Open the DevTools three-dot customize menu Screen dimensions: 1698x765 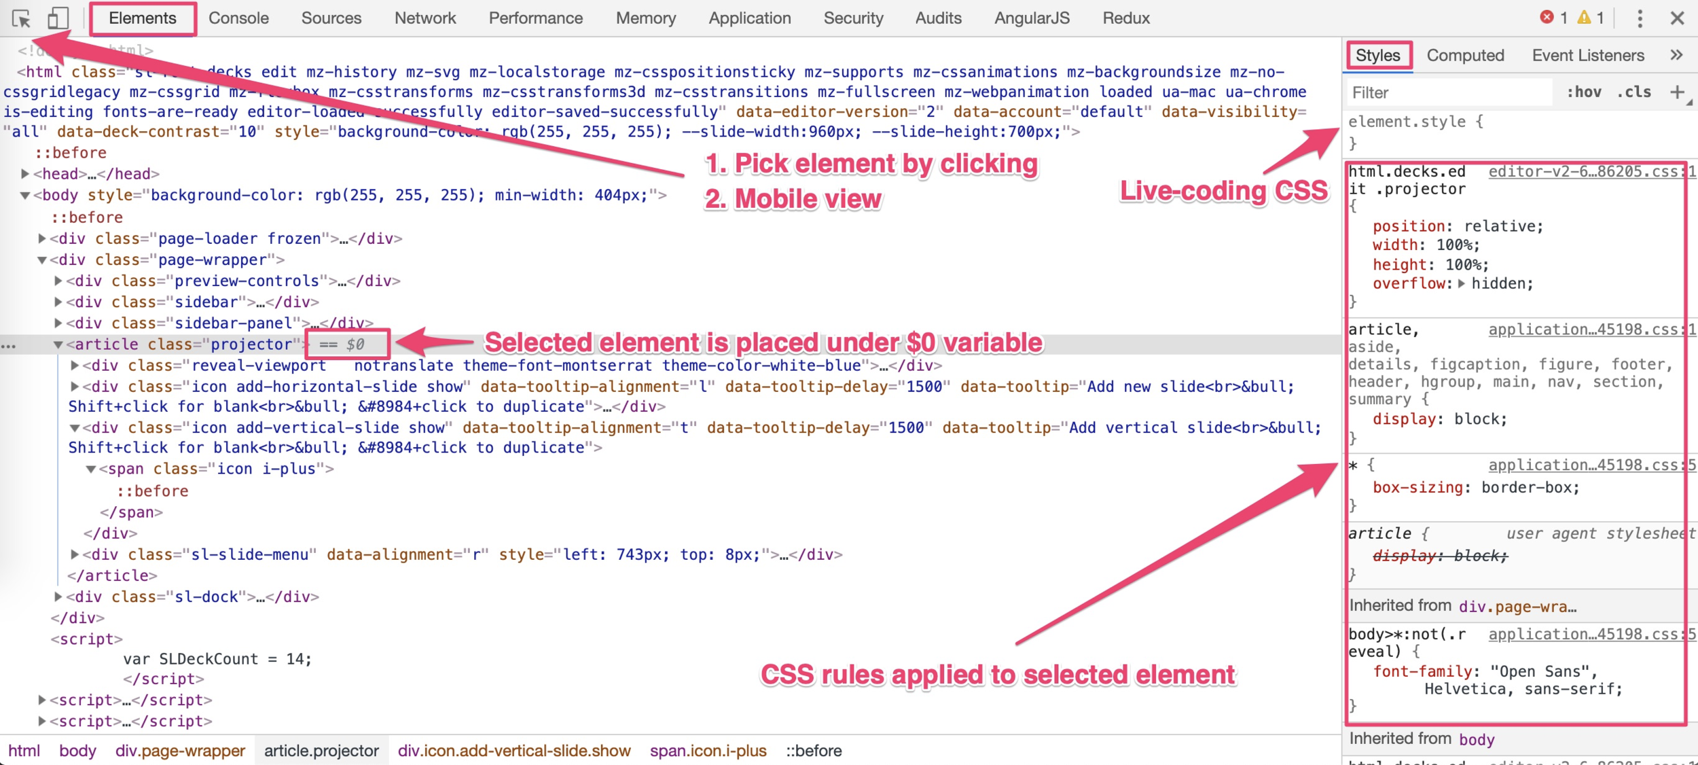point(1640,18)
